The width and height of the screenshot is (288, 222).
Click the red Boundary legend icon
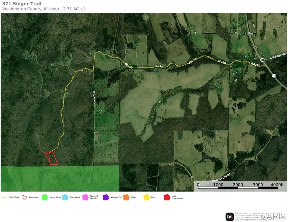(x=25, y=197)
